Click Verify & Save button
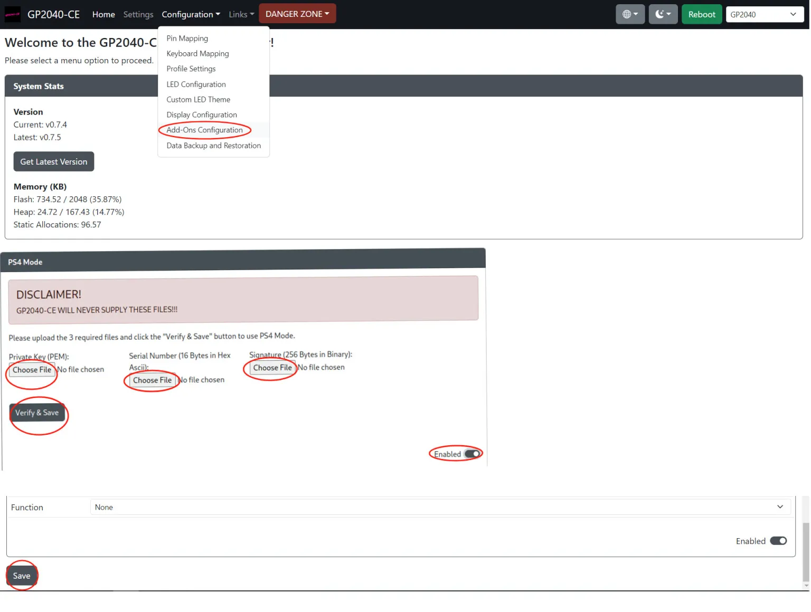Viewport: 811px width, 612px height. tap(37, 413)
